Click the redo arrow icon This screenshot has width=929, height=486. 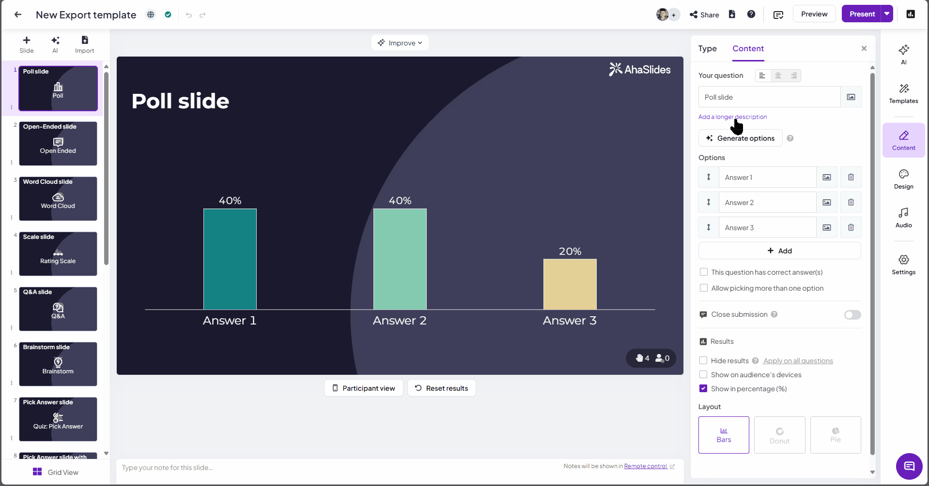(203, 15)
